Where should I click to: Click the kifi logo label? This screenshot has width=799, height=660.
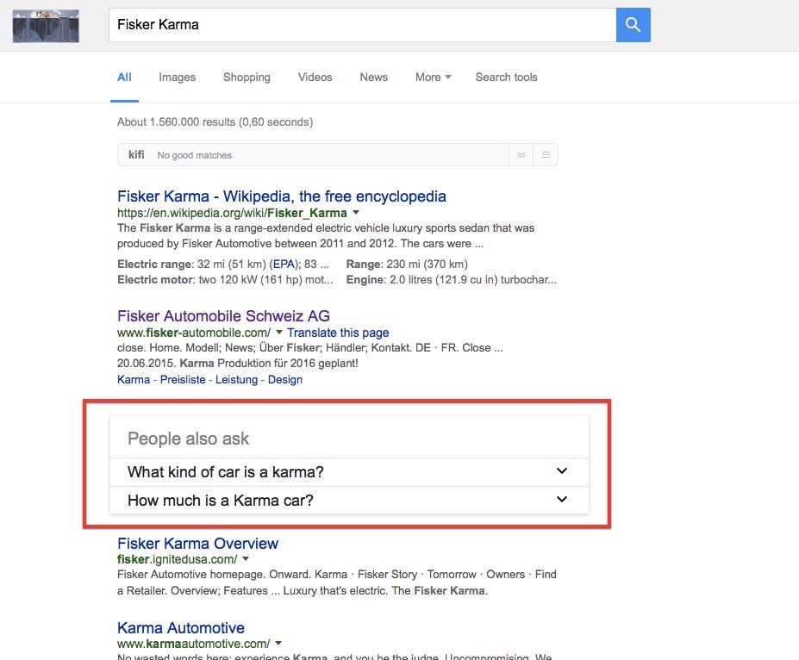click(x=136, y=155)
